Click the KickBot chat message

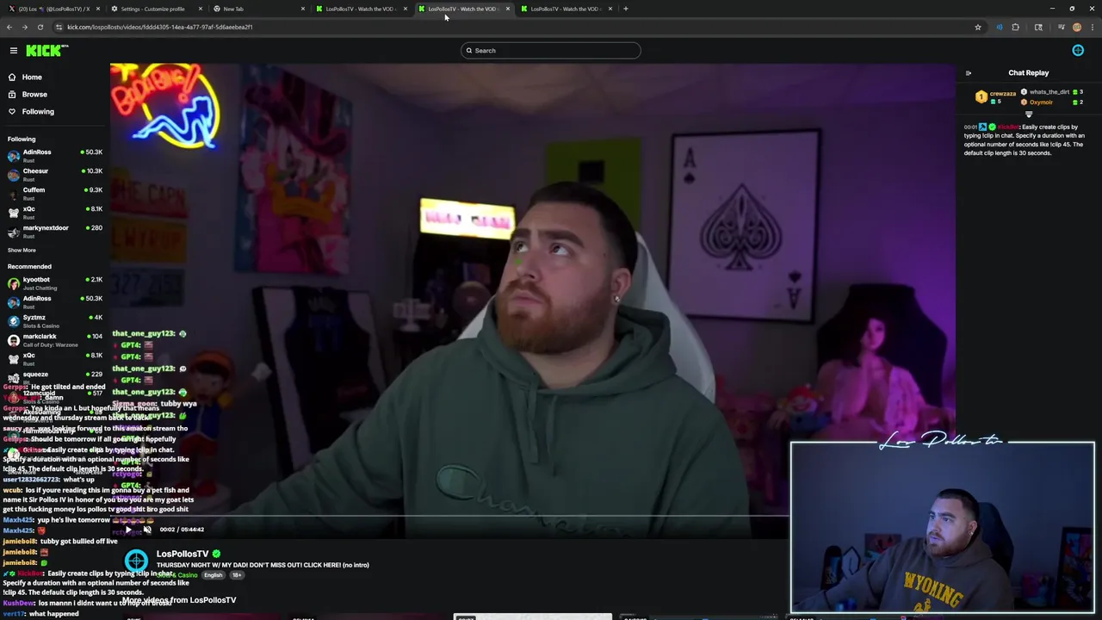[x=1025, y=139]
